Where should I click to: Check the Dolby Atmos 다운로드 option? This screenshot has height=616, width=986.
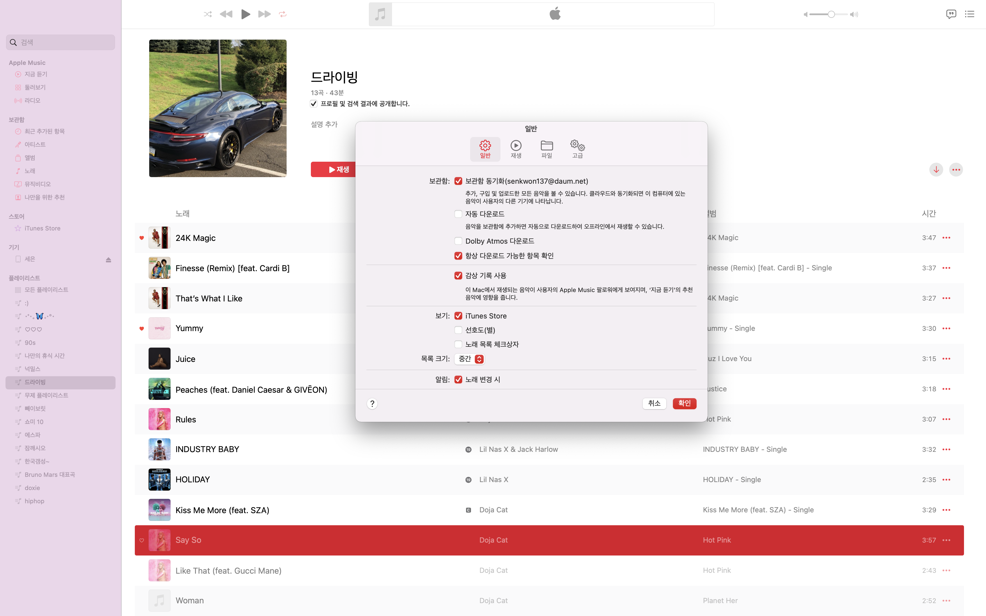click(458, 241)
